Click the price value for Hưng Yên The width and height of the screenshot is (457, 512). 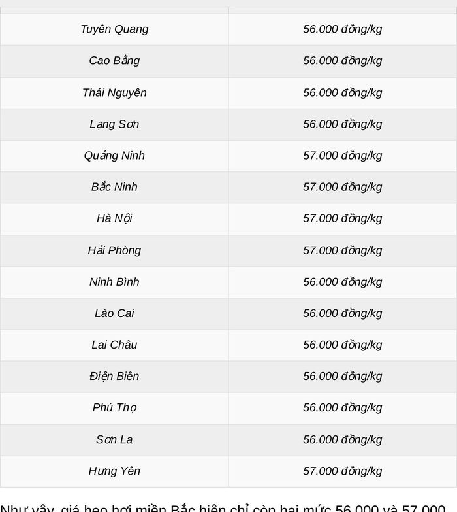click(x=342, y=471)
